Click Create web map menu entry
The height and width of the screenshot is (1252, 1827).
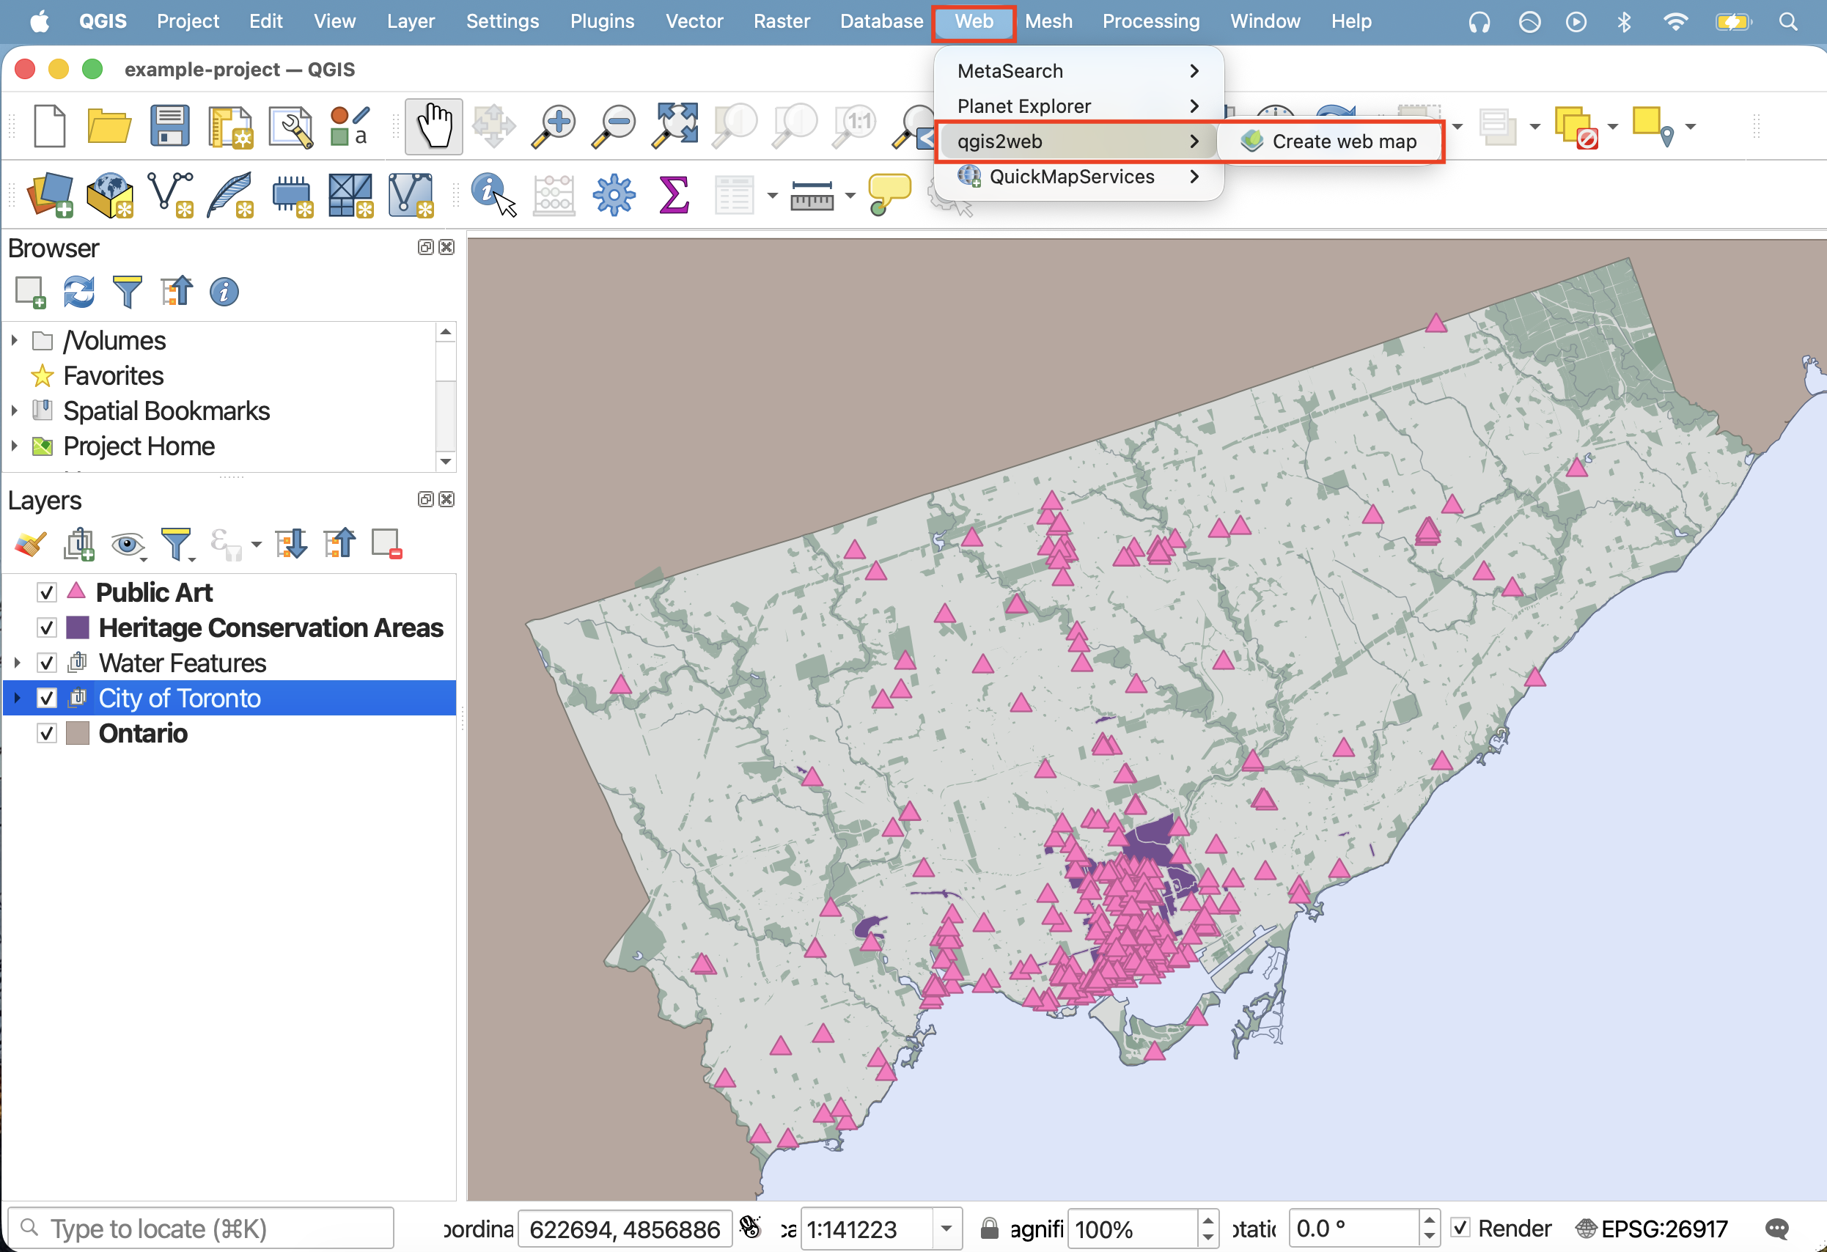coord(1344,141)
